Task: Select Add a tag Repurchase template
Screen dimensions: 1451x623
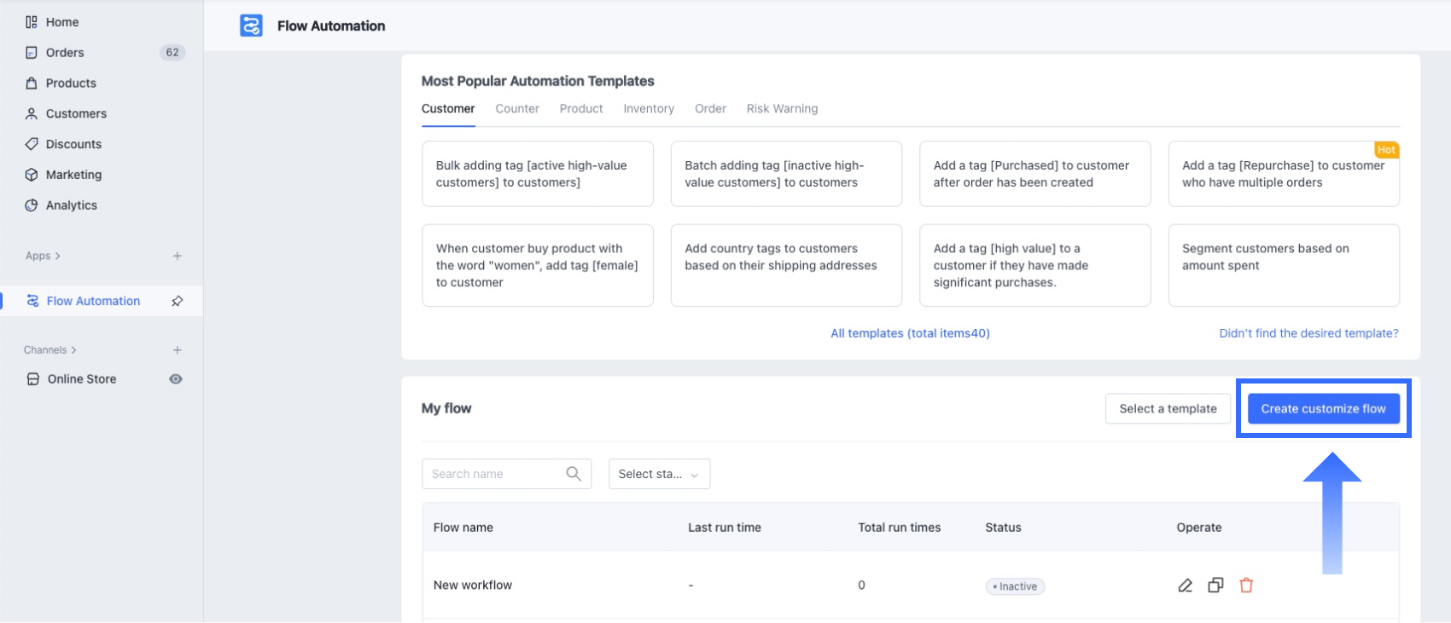Action: (x=1284, y=174)
